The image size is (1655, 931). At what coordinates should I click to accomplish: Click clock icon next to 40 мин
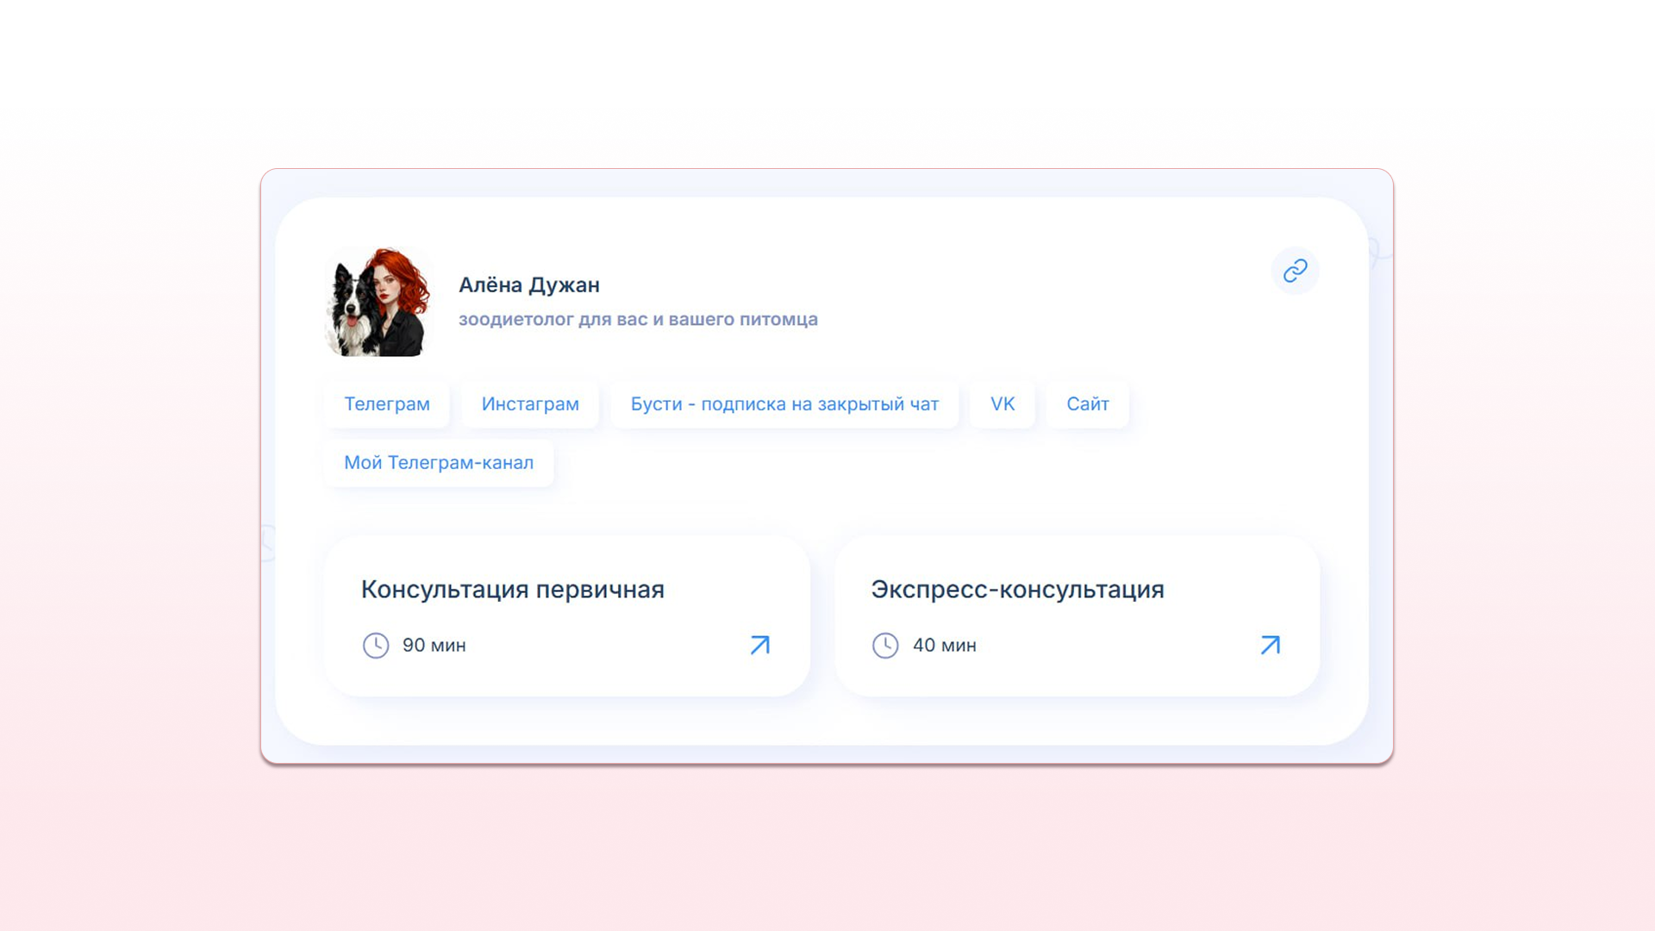click(885, 645)
